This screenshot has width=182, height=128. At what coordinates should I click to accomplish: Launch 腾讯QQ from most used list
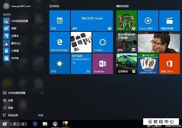click(23, 43)
